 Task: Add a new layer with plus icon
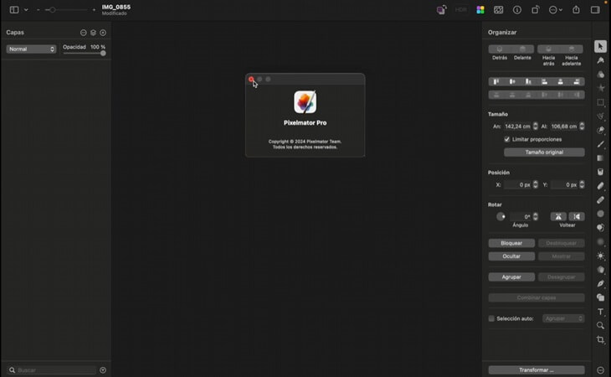pyautogui.click(x=103, y=33)
